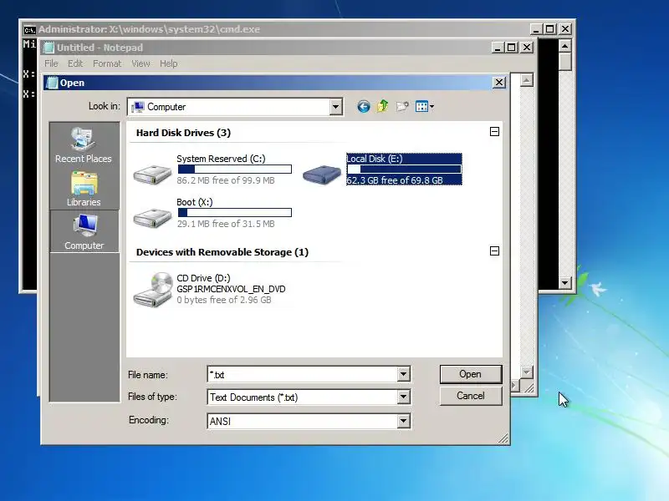This screenshot has height=501, width=669.
Task: Open Notepad's Edit menu
Action: [75, 63]
